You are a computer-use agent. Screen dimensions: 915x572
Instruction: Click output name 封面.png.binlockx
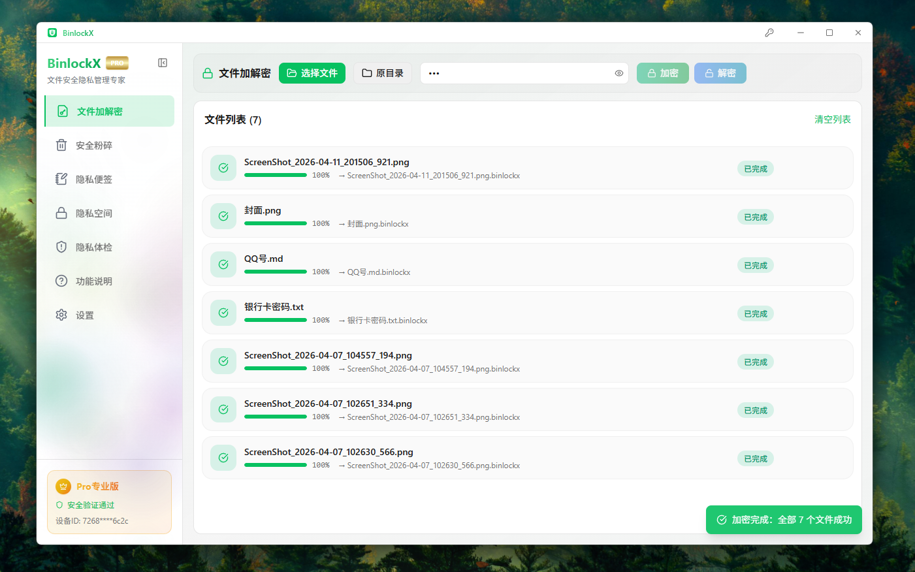378,224
